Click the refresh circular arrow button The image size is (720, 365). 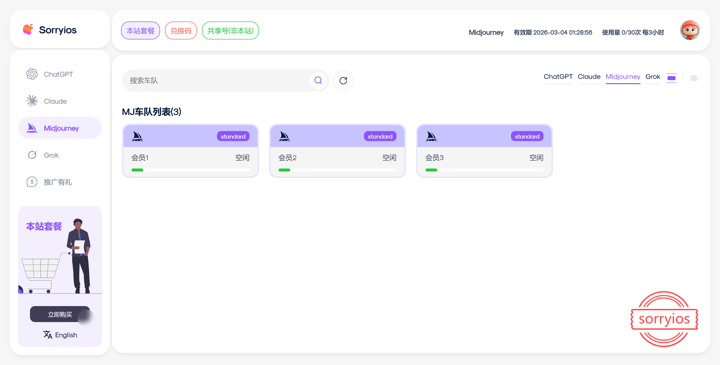click(x=343, y=81)
